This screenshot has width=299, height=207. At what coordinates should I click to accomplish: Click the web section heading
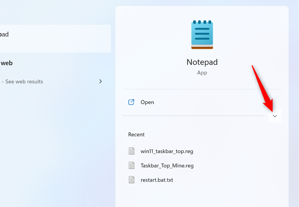tap(6, 63)
